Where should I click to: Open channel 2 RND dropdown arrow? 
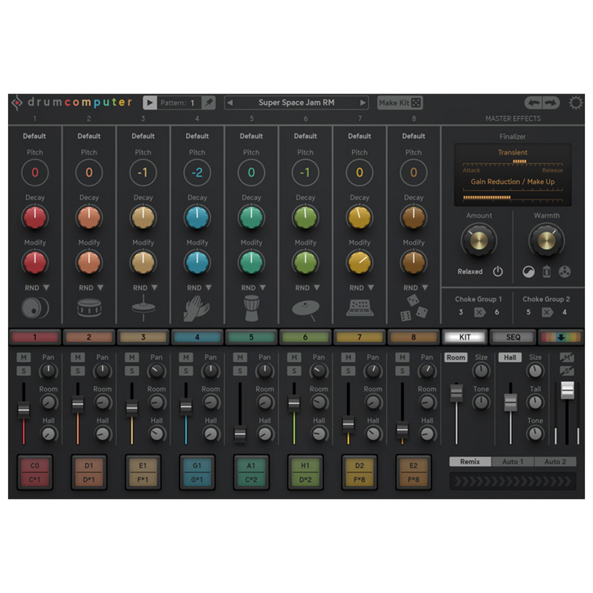click(100, 288)
